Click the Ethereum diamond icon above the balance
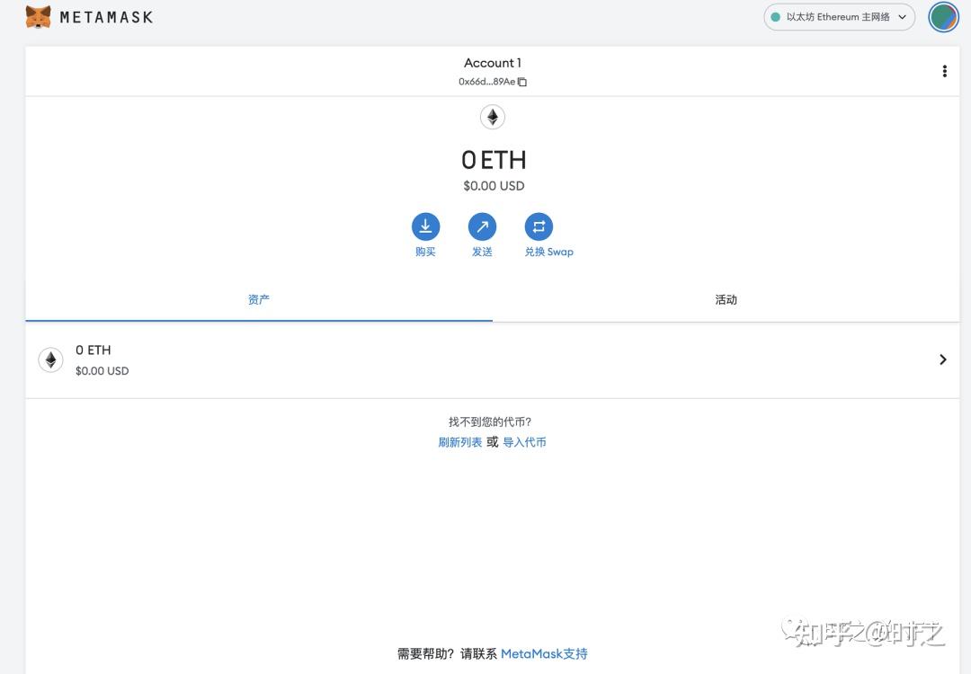971x674 pixels. (x=492, y=116)
